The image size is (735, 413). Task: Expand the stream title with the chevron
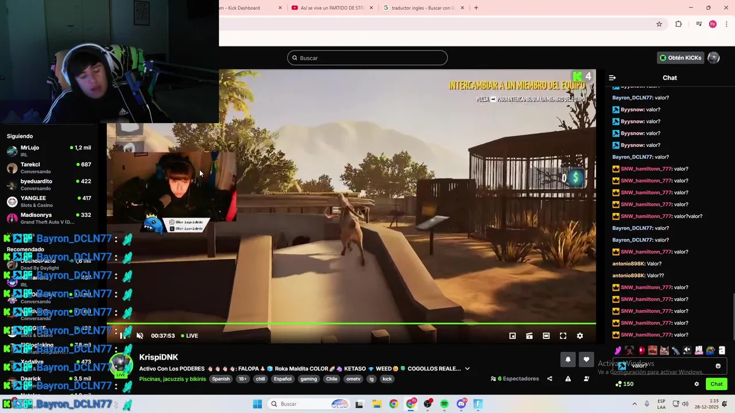tap(467, 369)
